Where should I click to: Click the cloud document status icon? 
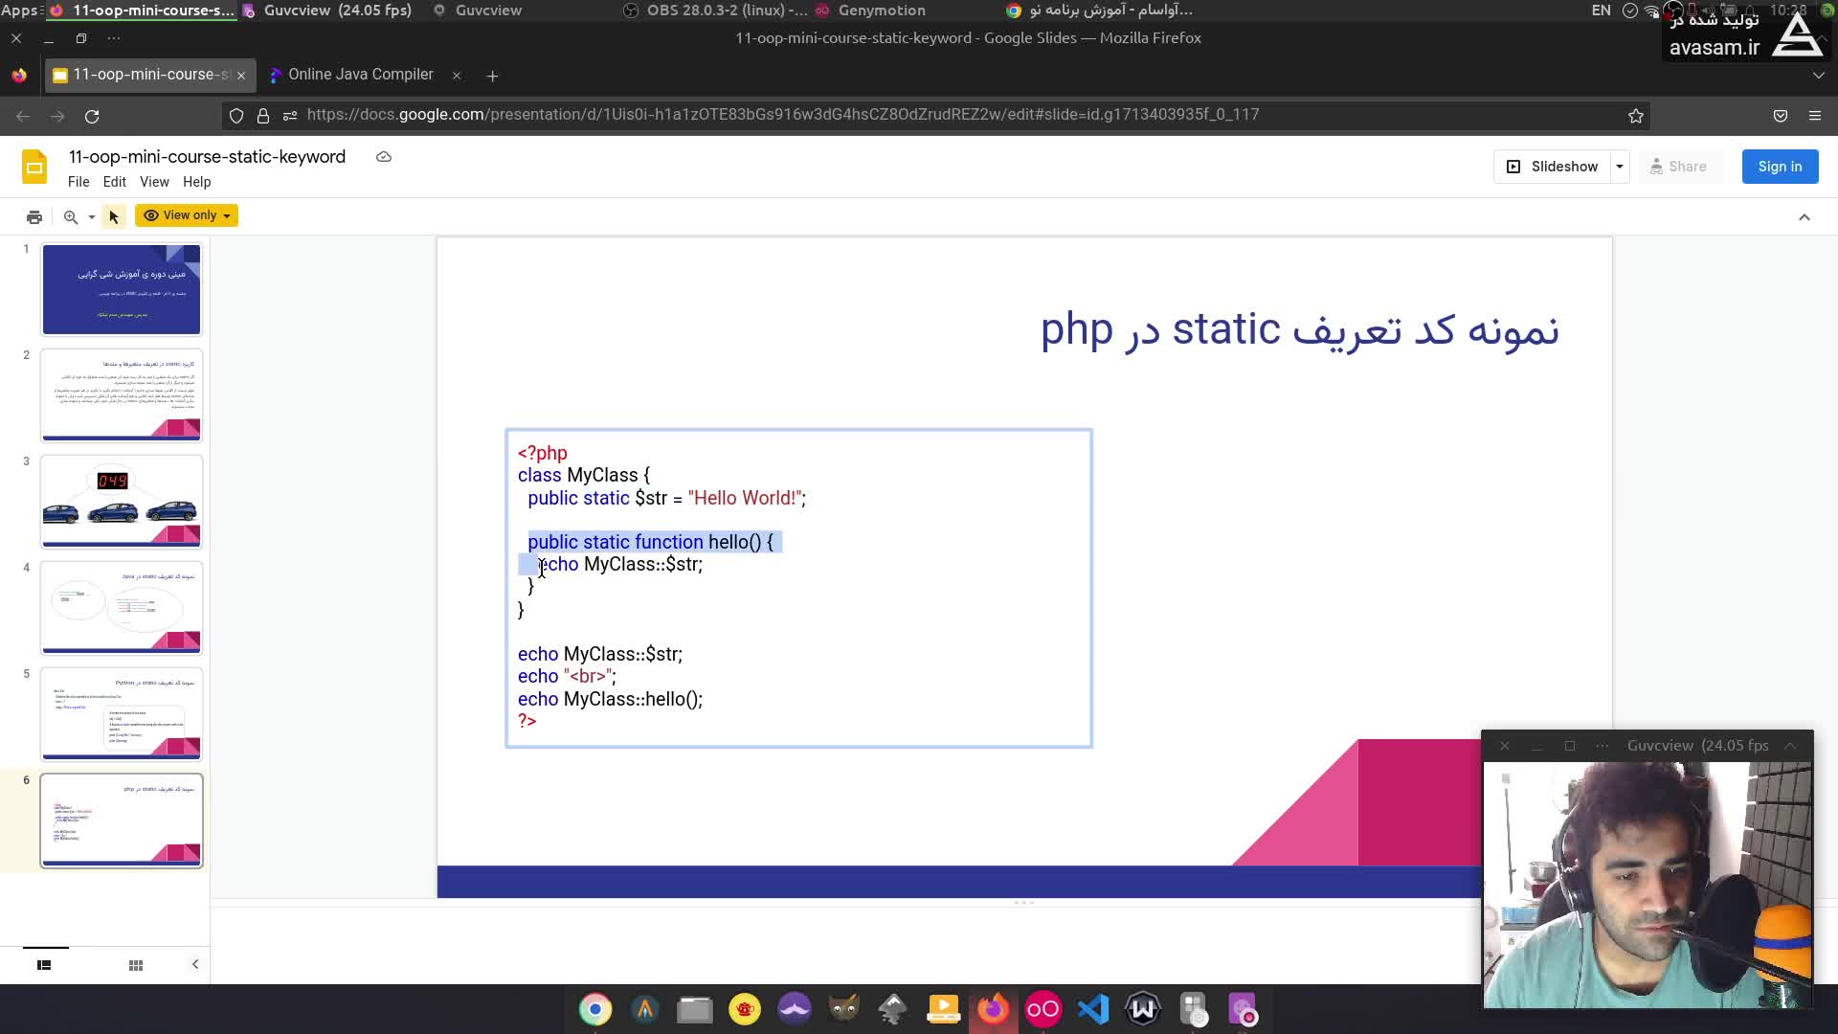(x=384, y=157)
